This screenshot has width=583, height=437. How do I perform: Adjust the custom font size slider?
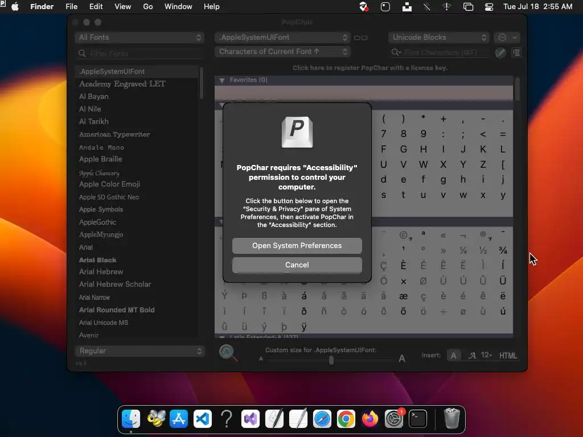pos(331,360)
